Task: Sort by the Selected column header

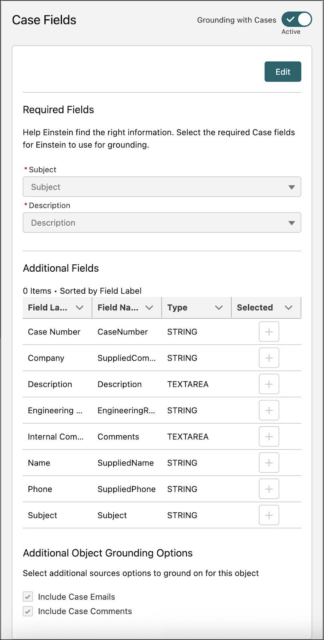Action: pos(255,308)
